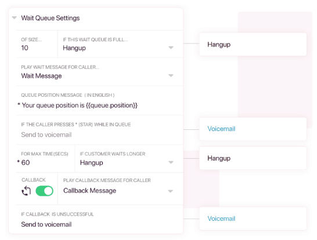The width and height of the screenshot is (317, 240).
Task: Edit the queue position message text
Action: [x=80, y=105]
